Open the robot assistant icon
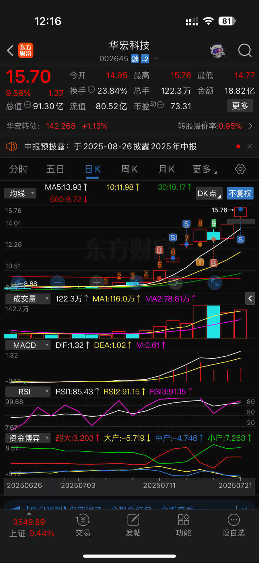This screenshot has width=259, height=563. (218, 51)
